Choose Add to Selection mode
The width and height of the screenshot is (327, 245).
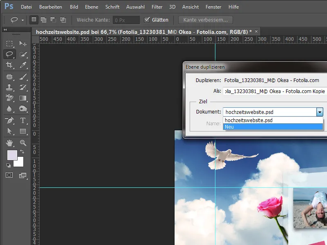[x=44, y=20]
